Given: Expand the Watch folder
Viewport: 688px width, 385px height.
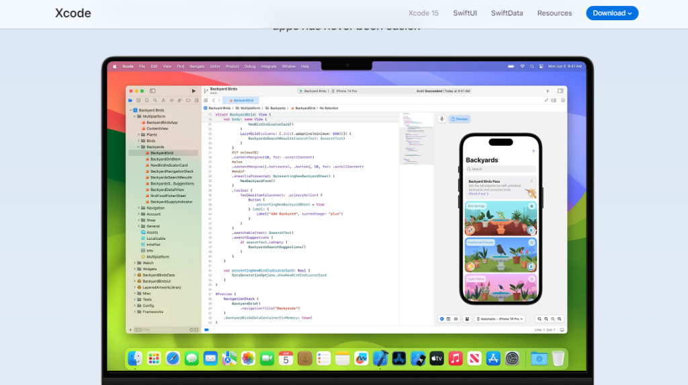Looking at the screenshot, I should [x=134, y=263].
